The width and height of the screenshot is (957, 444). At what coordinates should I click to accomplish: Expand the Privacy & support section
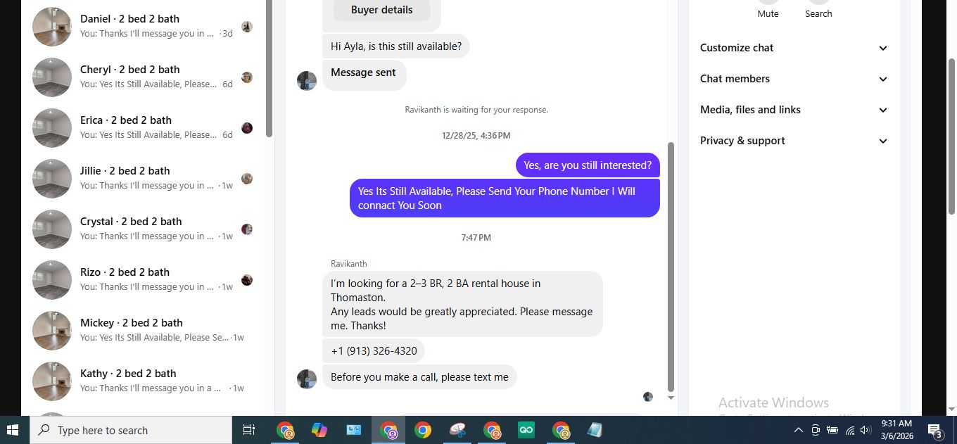[x=794, y=141]
